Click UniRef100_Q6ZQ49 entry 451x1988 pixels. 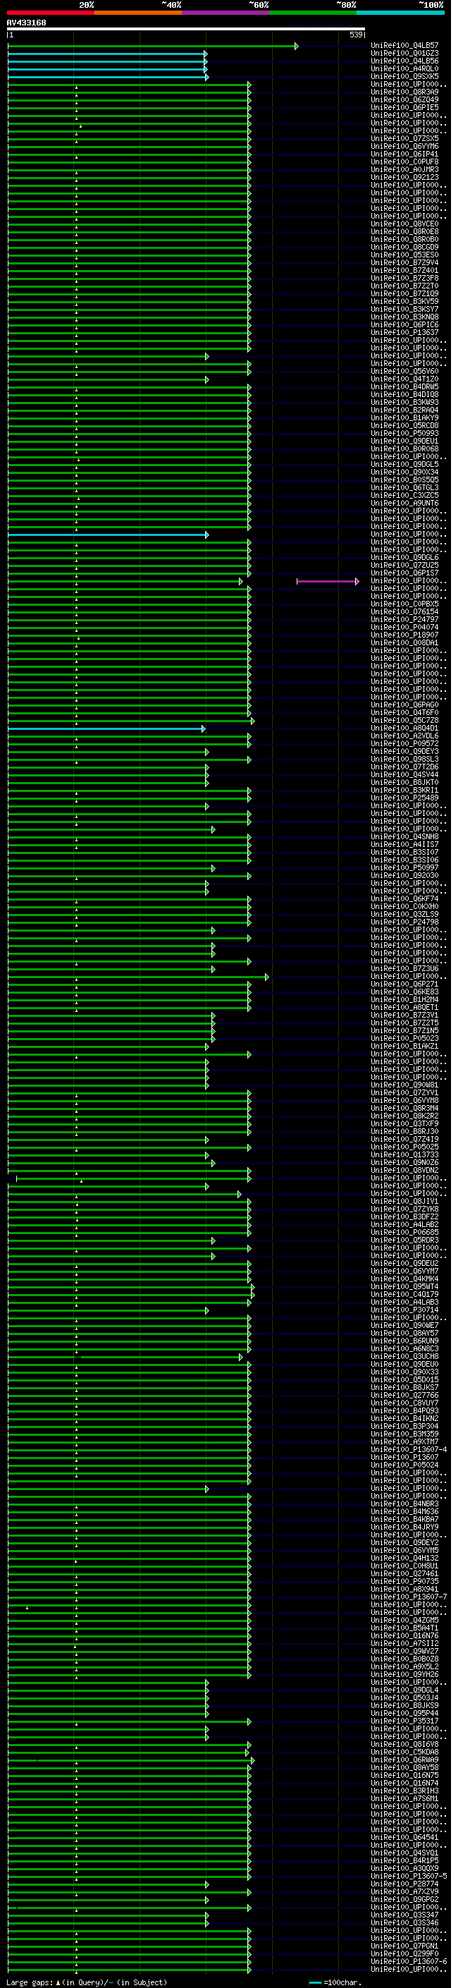pyautogui.click(x=404, y=99)
